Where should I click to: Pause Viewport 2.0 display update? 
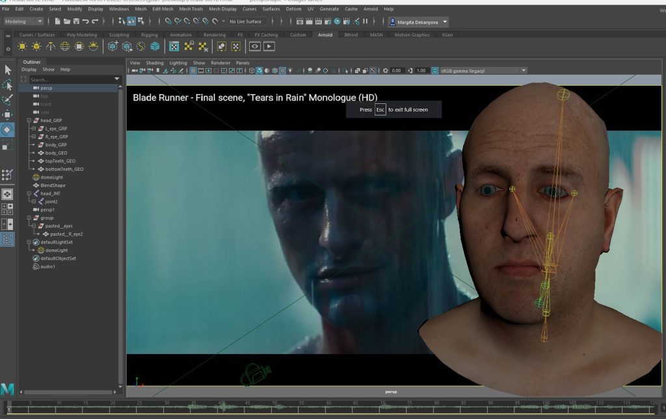point(365,21)
